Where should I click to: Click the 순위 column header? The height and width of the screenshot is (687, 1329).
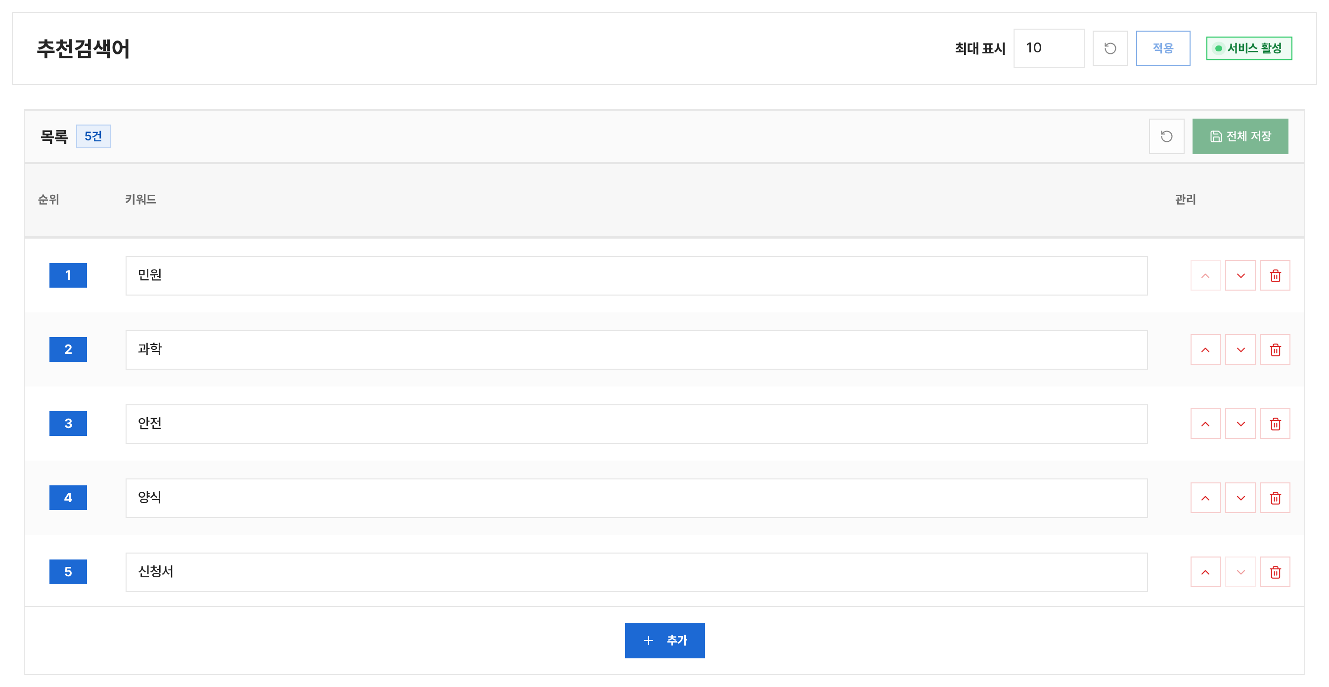tap(48, 200)
